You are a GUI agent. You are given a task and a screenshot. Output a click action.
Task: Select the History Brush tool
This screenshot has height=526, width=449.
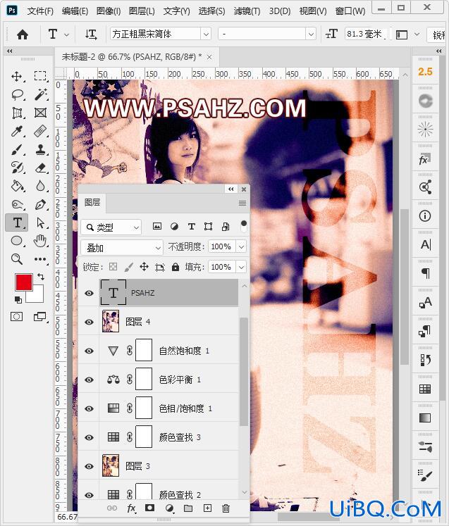tap(17, 168)
